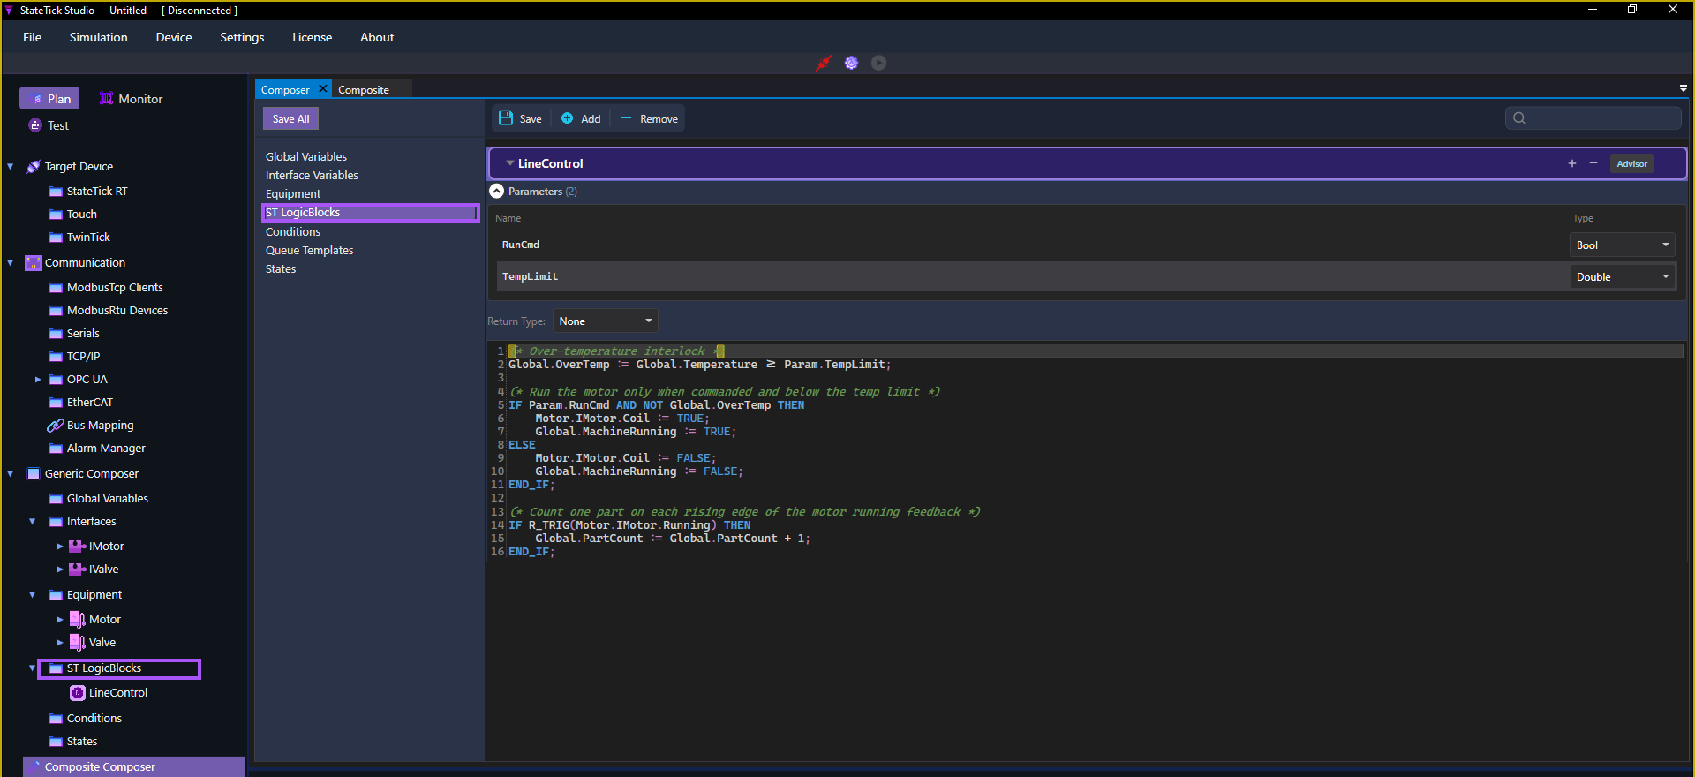The height and width of the screenshot is (777, 1695).
Task: Click the Target Device icon
Action: (x=34, y=166)
